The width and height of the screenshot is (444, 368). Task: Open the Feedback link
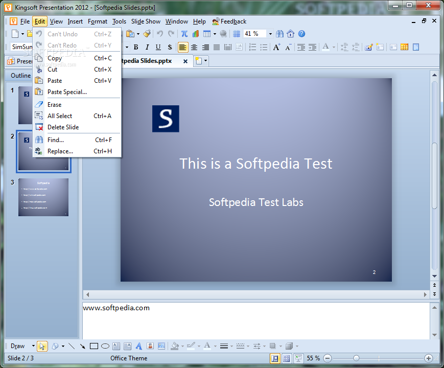point(229,21)
